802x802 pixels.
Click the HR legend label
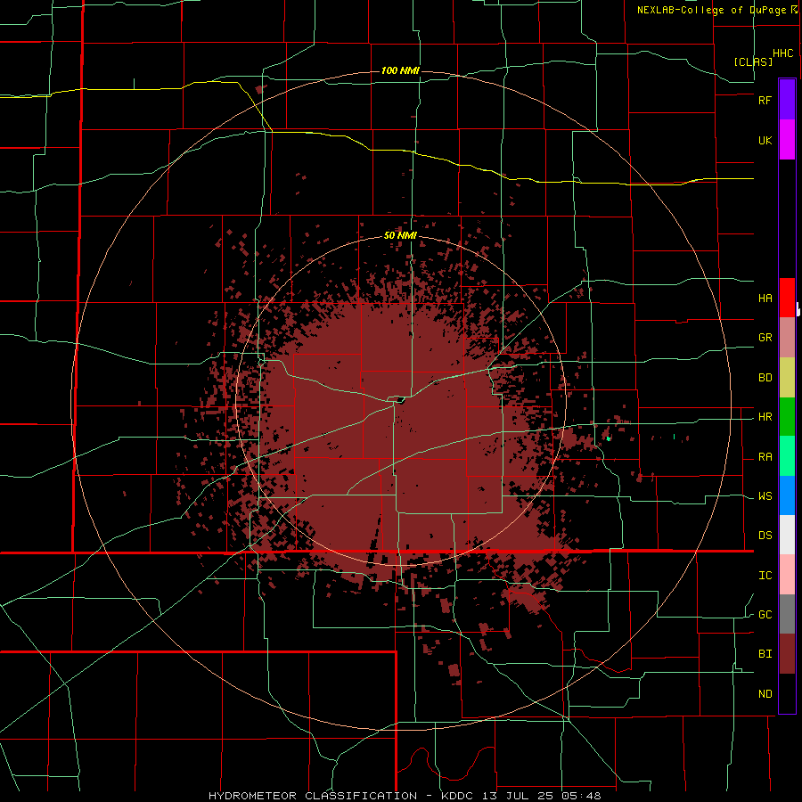tap(765, 417)
